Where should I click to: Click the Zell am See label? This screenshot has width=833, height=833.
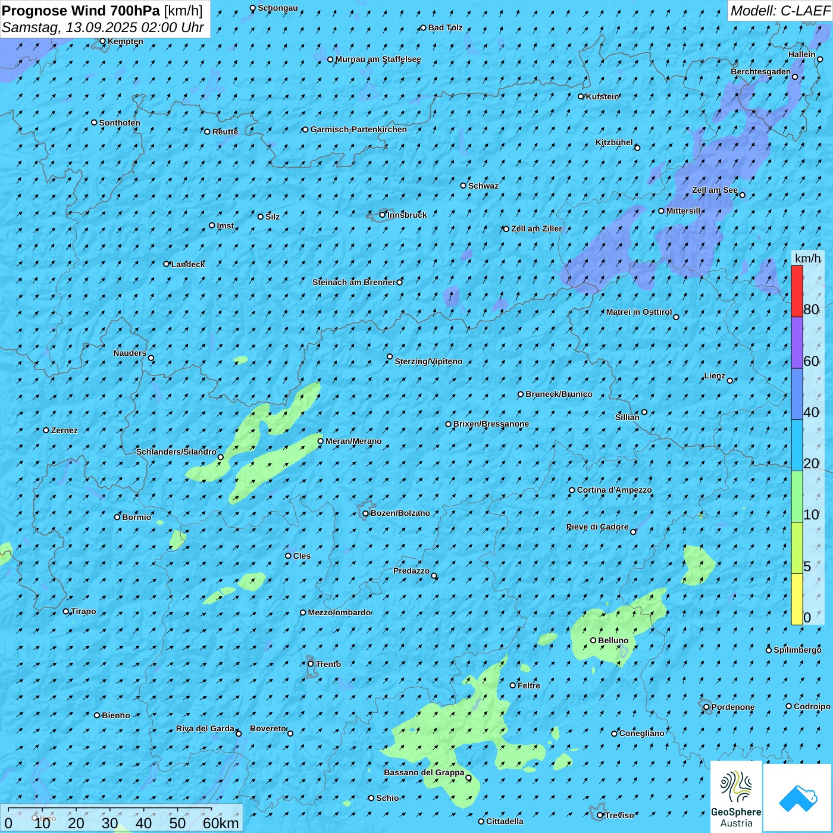point(715,190)
